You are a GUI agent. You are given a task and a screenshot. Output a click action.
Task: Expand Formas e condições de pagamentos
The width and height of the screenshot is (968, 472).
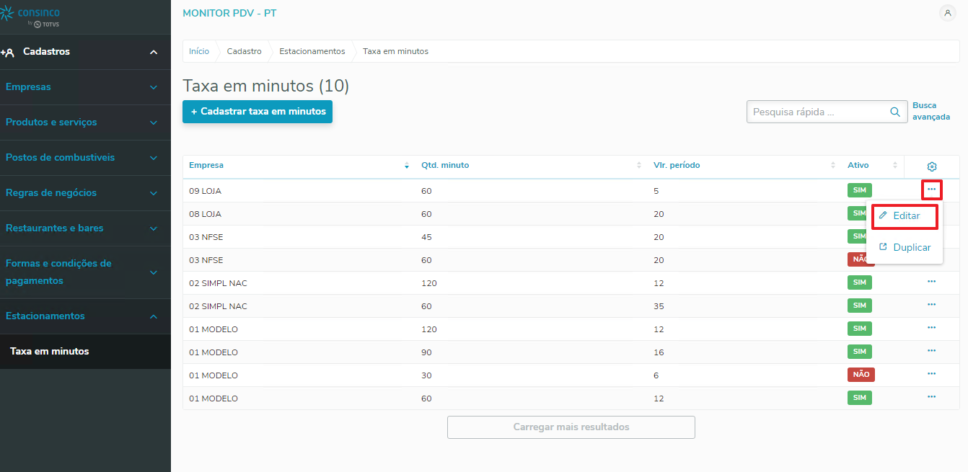coord(85,272)
